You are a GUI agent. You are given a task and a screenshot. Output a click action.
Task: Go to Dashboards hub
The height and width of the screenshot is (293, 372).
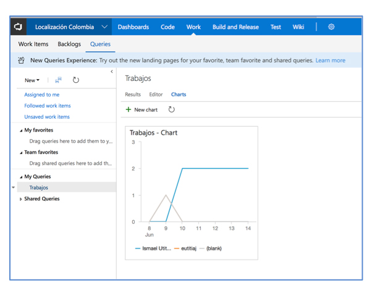pos(133,27)
